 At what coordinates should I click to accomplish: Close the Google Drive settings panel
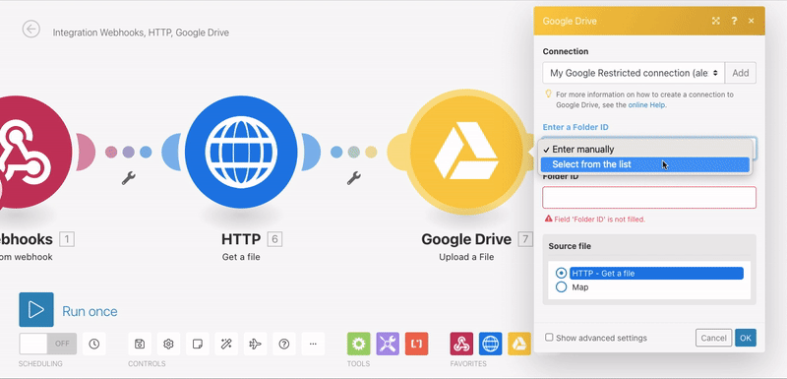[751, 21]
